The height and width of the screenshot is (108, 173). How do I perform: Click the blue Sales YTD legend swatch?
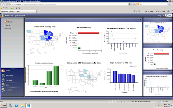pos(131,66)
